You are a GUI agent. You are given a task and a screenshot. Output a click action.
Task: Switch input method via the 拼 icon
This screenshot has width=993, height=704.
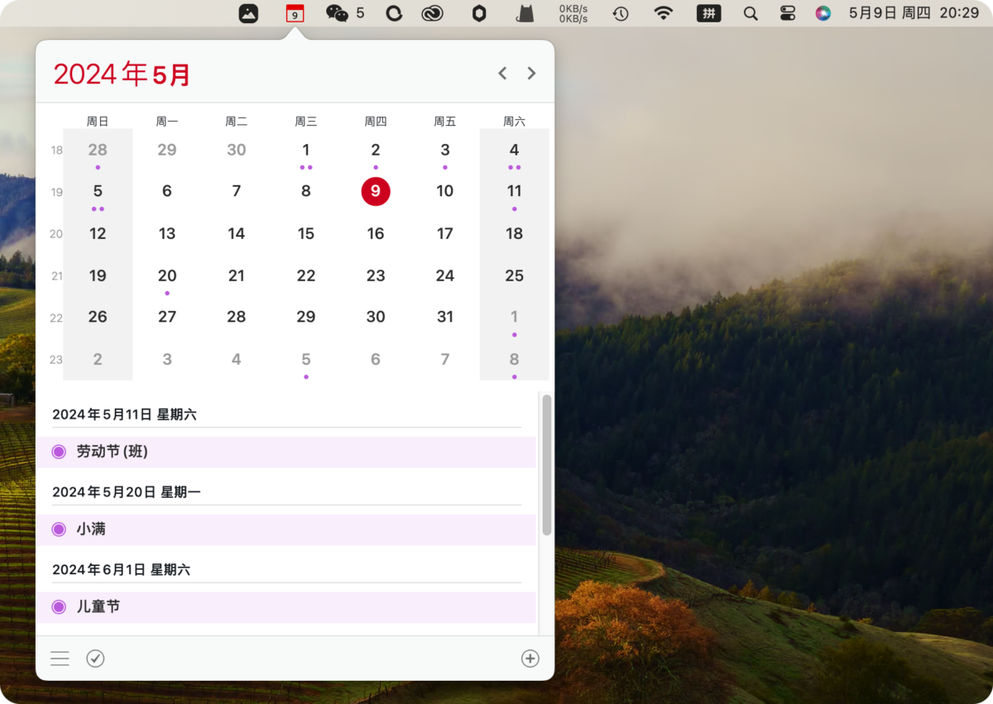[708, 13]
